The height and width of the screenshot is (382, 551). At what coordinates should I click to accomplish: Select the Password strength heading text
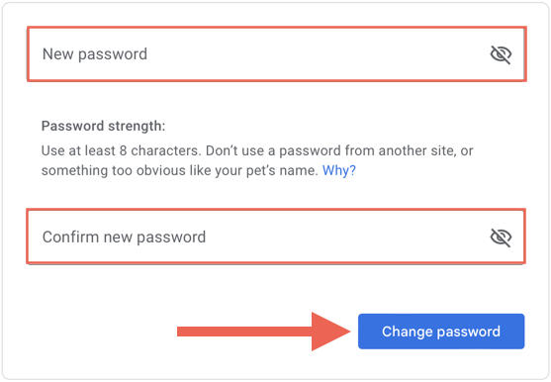[103, 126]
